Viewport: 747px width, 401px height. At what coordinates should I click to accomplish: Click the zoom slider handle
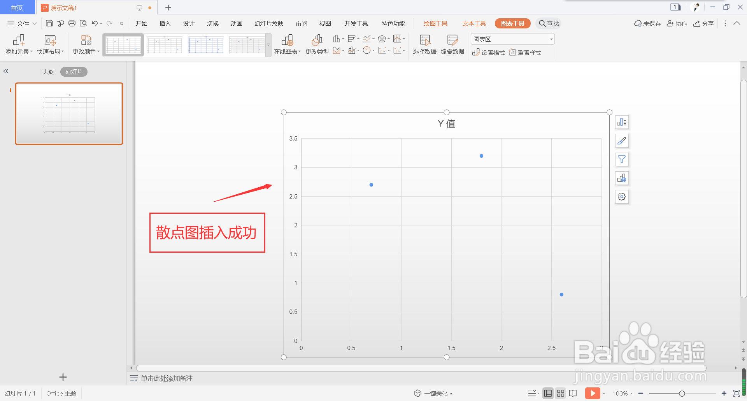[682, 394]
